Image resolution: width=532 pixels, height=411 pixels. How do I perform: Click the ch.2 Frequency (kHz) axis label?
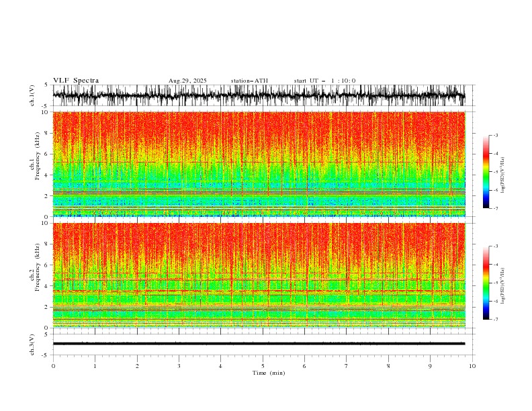click(36, 267)
